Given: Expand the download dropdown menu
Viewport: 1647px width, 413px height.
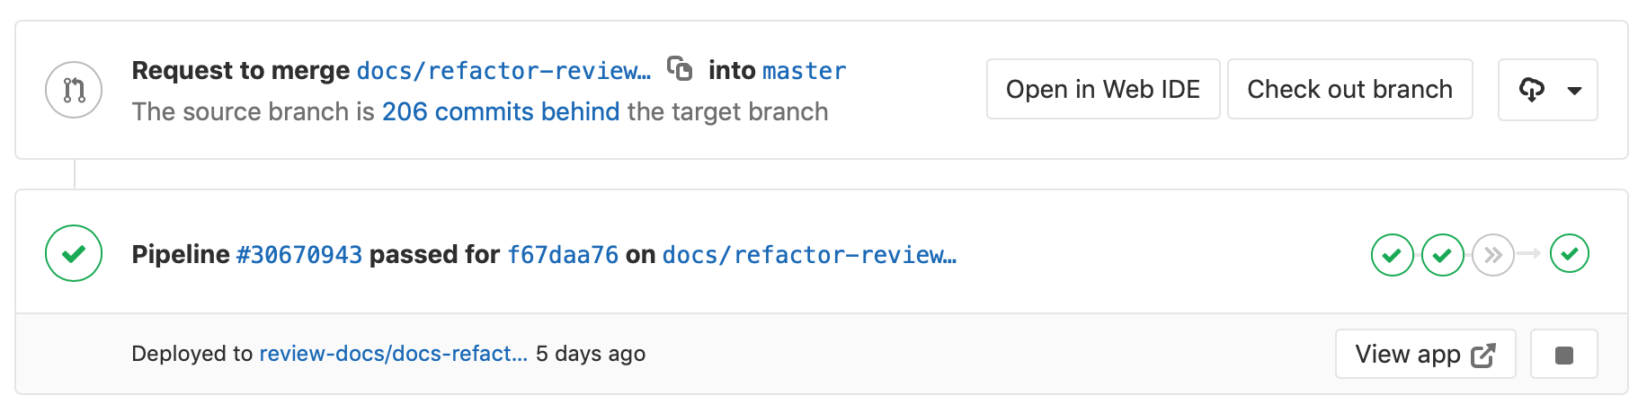Looking at the screenshot, I should click(x=1547, y=90).
